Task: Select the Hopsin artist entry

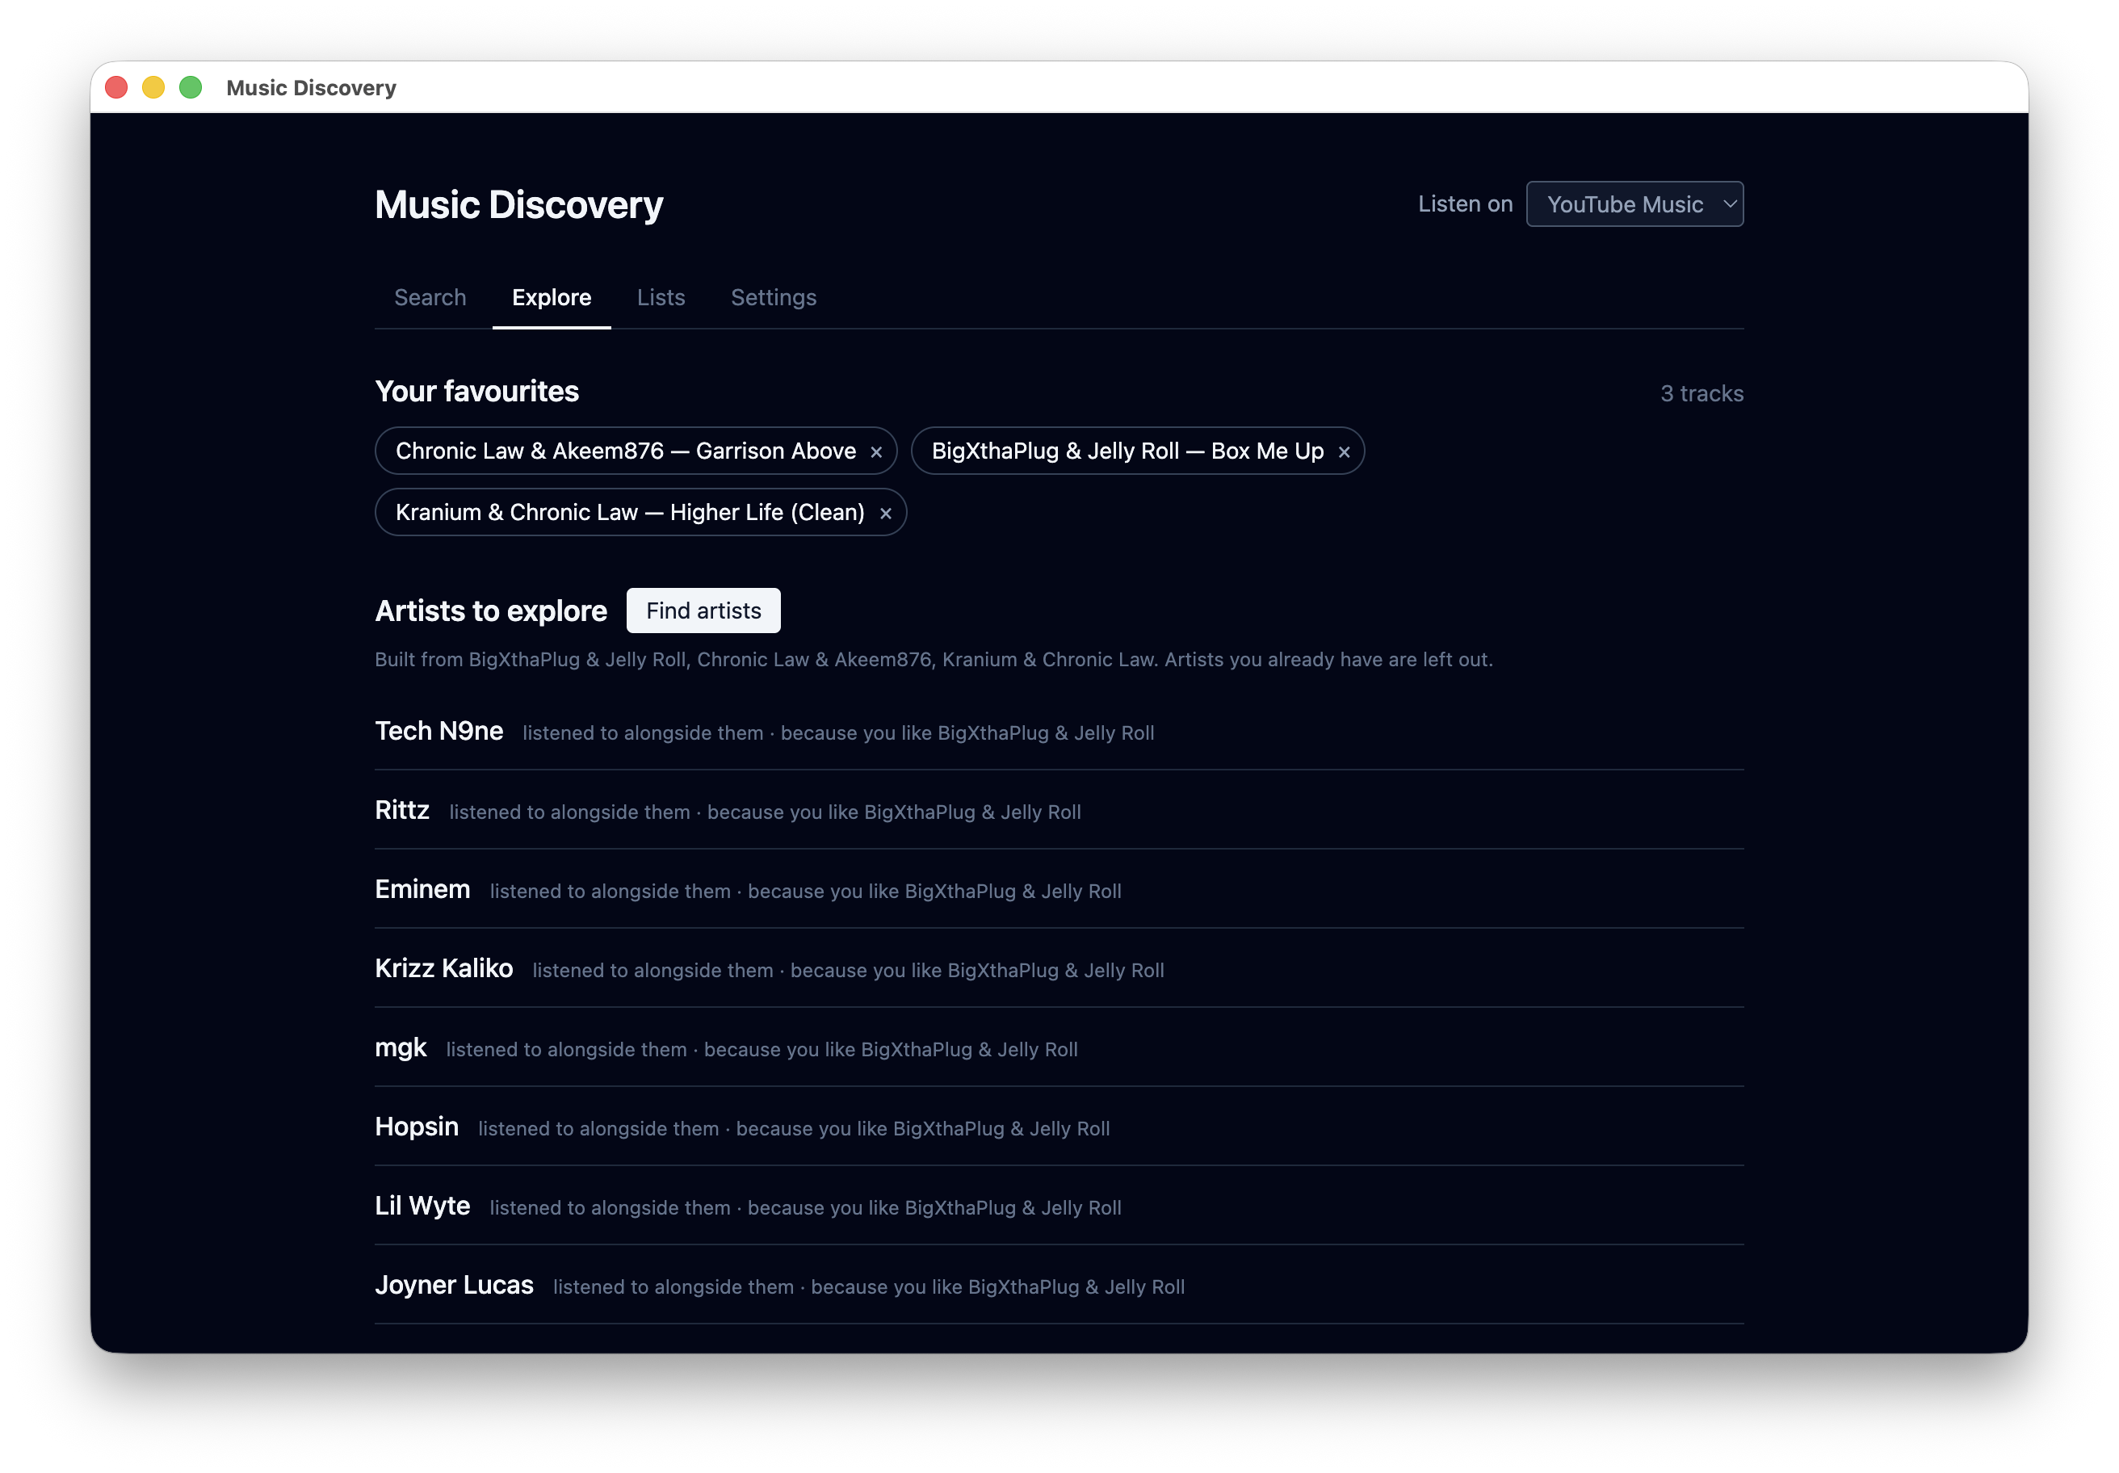Action: [x=416, y=1127]
